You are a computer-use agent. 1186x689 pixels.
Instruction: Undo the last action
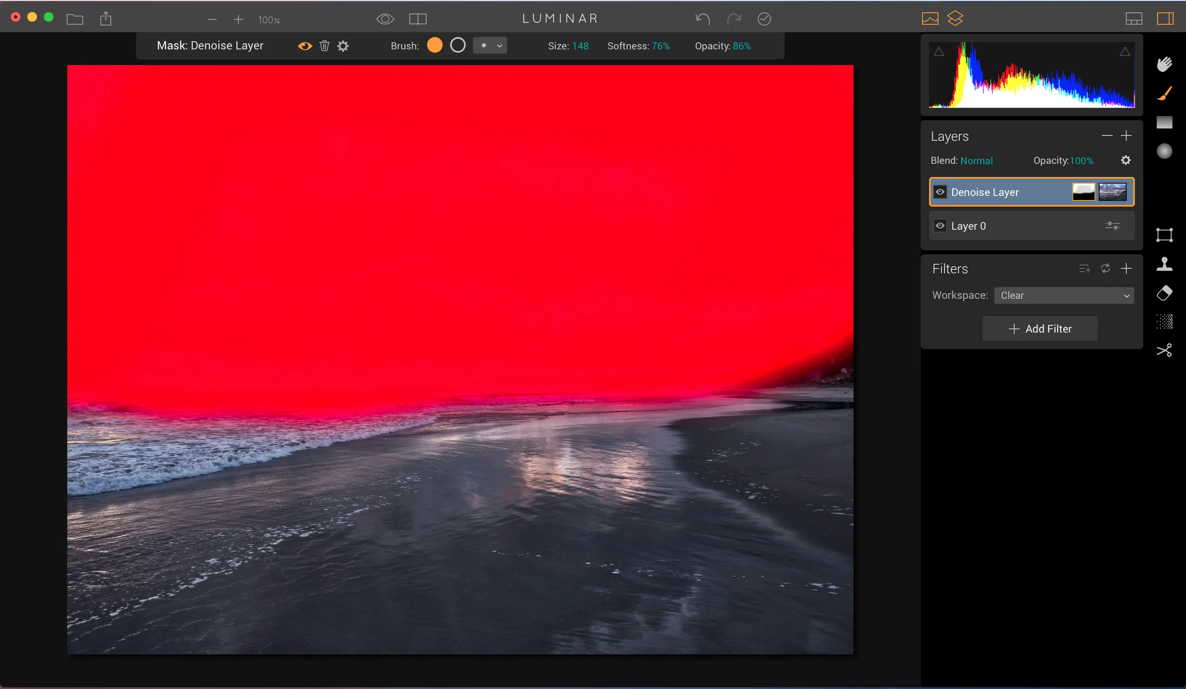point(703,19)
